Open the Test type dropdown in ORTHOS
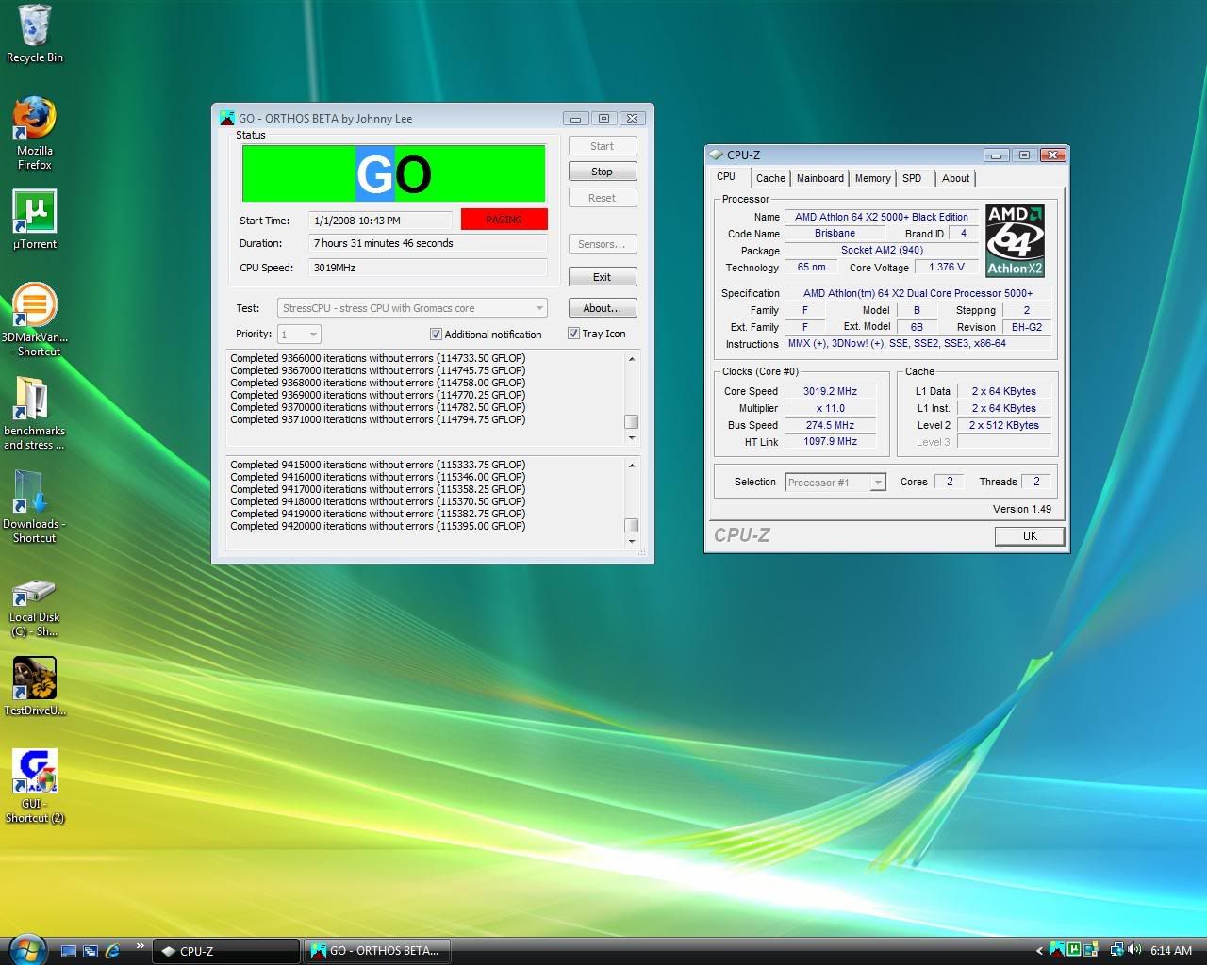Screen dimensions: 1207x965 click(x=412, y=308)
